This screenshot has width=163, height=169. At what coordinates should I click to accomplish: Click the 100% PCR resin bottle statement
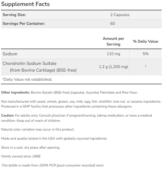(x=52, y=165)
